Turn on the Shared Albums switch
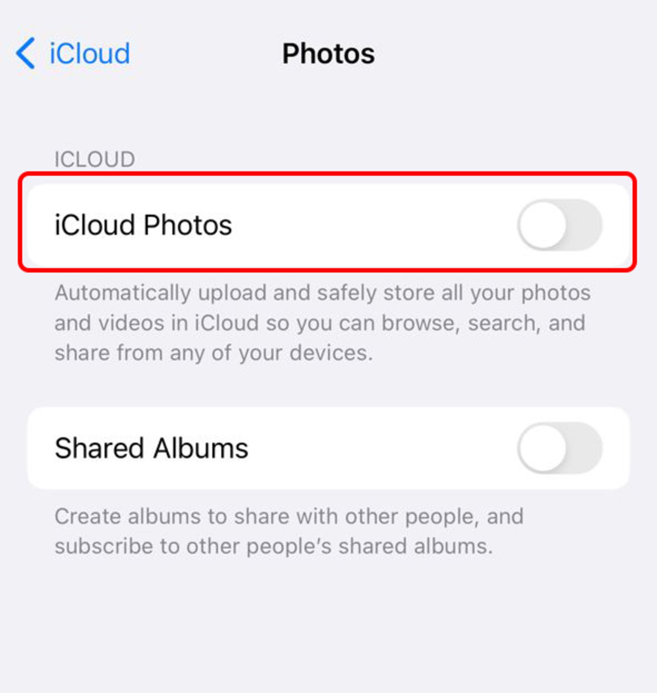The image size is (657, 693). tap(559, 448)
